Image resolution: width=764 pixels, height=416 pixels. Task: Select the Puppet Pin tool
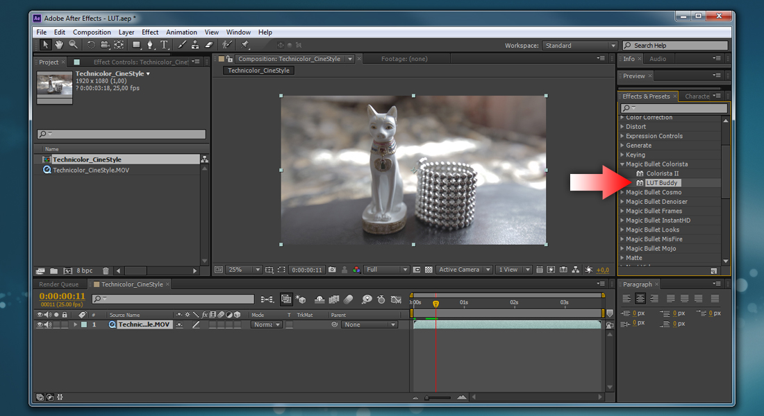coord(244,44)
